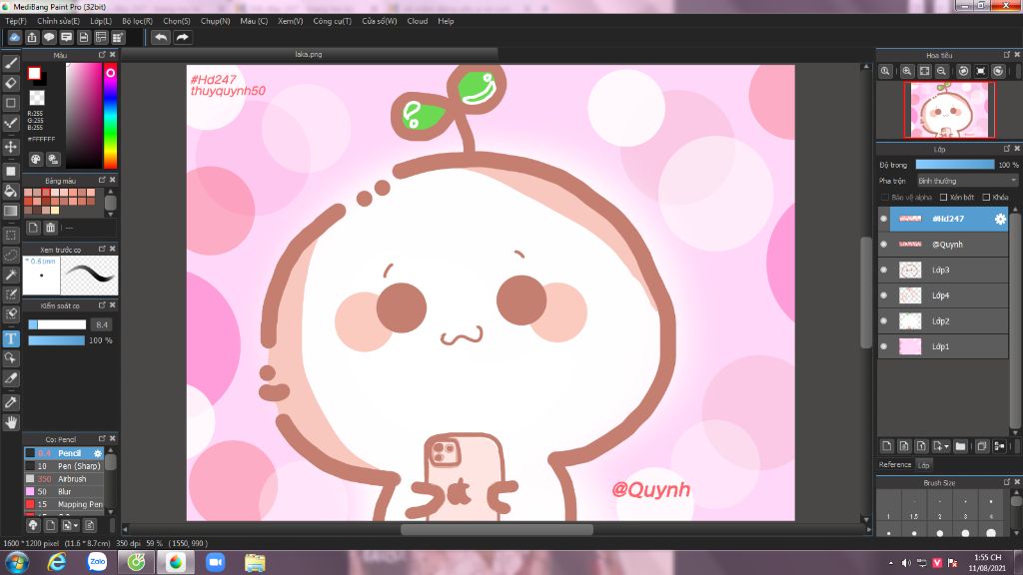This screenshot has width=1023, height=575.
Task: Hide the @Quynh layer visibility dot
Action: pyautogui.click(x=884, y=244)
